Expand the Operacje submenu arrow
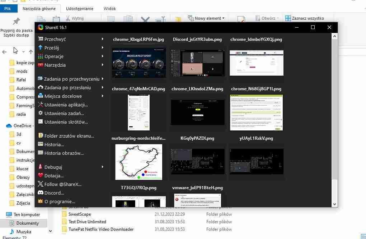Viewport: 366px width, 239px height. [103, 56]
